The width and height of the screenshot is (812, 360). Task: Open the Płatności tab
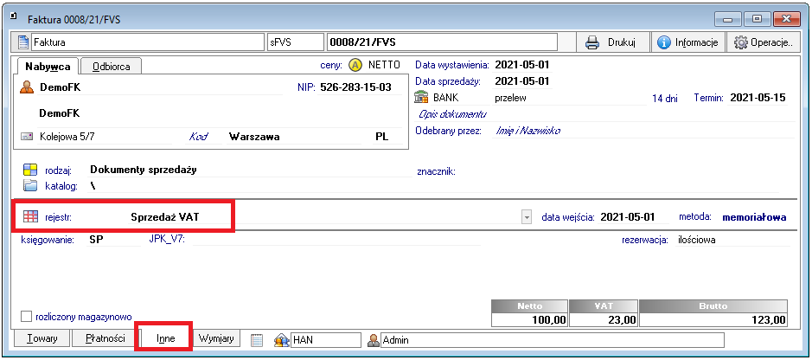(106, 339)
